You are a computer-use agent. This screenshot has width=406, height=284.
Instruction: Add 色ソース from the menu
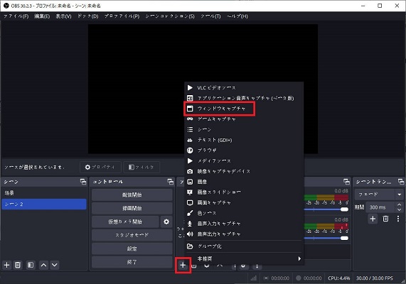(244, 213)
